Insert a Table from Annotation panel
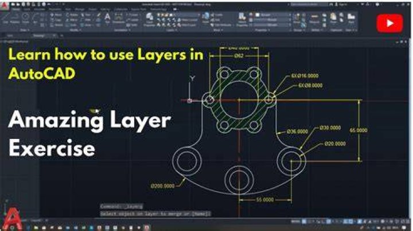Viewport: 413px width, 231px height. 133,25
